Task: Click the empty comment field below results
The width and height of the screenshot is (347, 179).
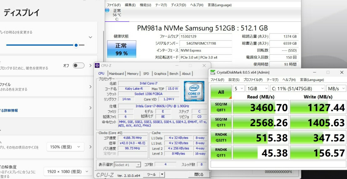Action: point(278,164)
